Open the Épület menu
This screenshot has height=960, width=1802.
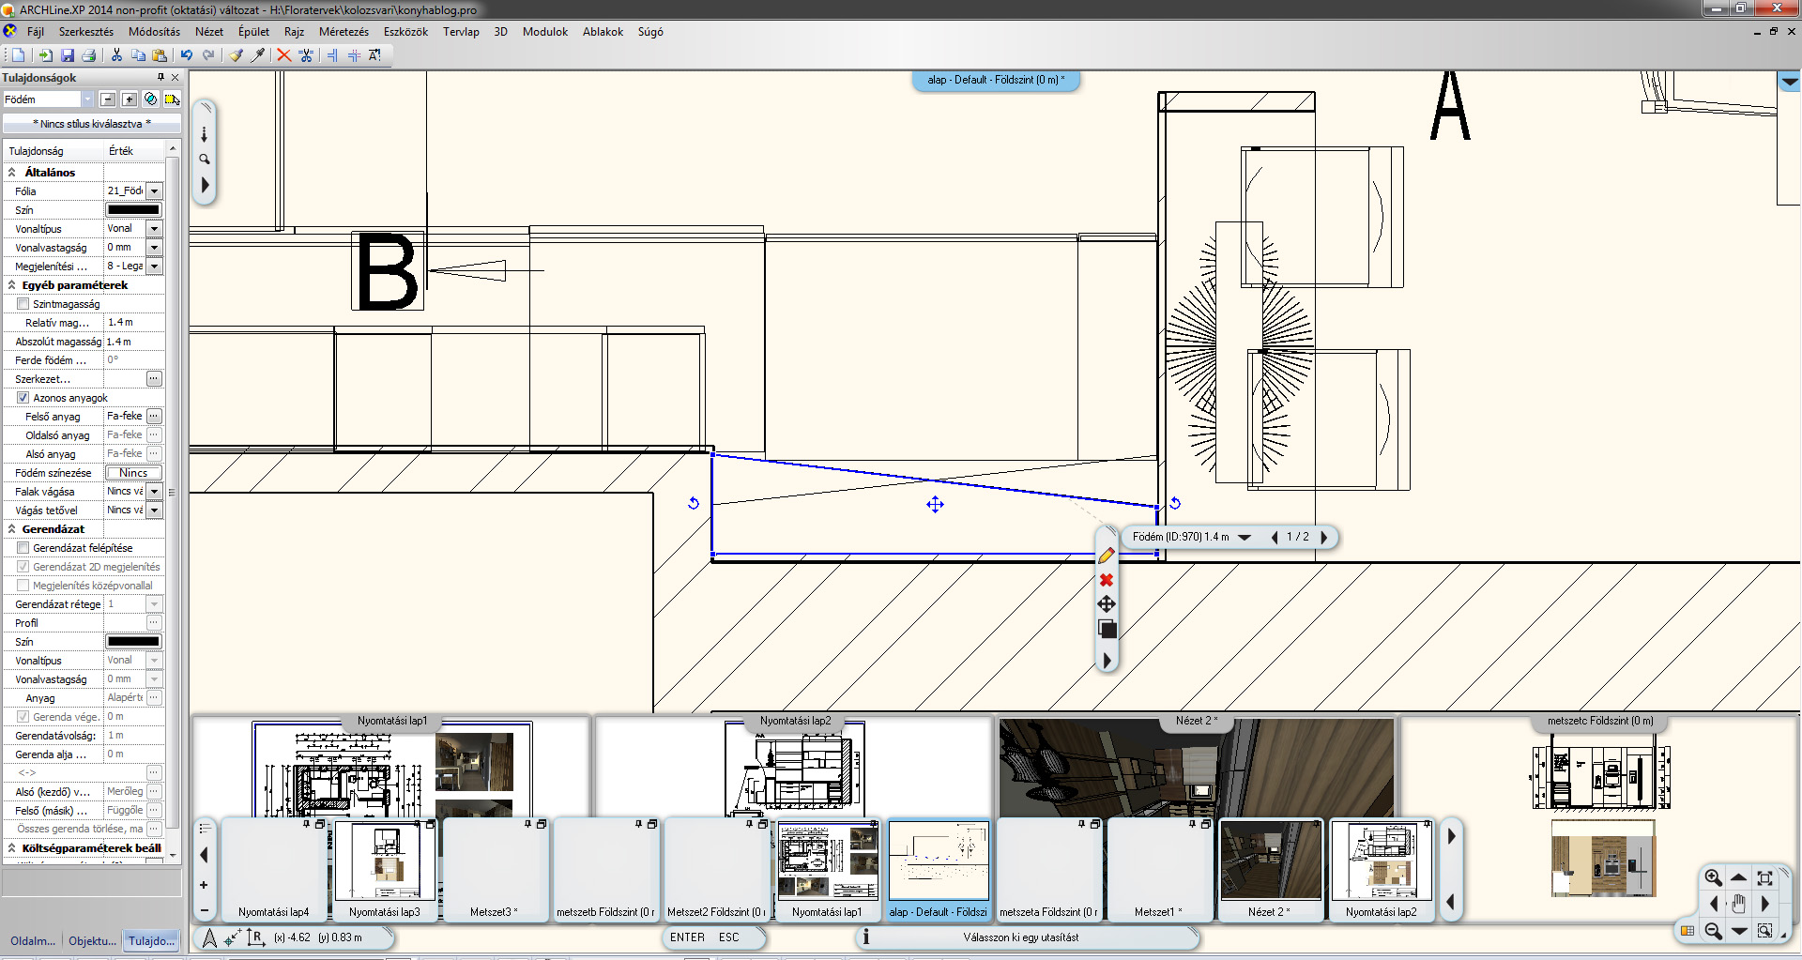253,32
